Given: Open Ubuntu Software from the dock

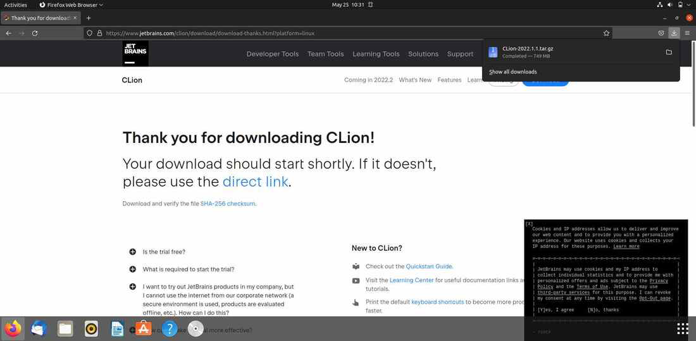Looking at the screenshot, I should (x=144, y=329).
